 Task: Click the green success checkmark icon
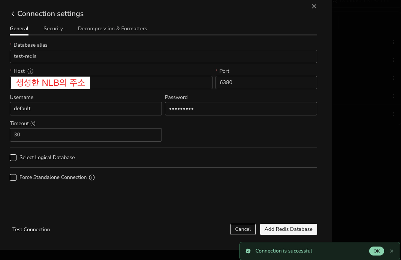coord(248,251)
